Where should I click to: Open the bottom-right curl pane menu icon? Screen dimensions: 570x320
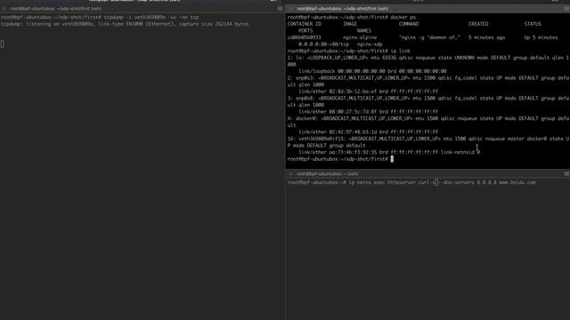pyautogui.click(x=566, y=174)
